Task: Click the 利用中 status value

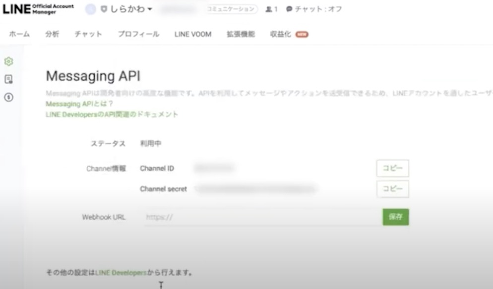Action: click(x=151, y=144)
